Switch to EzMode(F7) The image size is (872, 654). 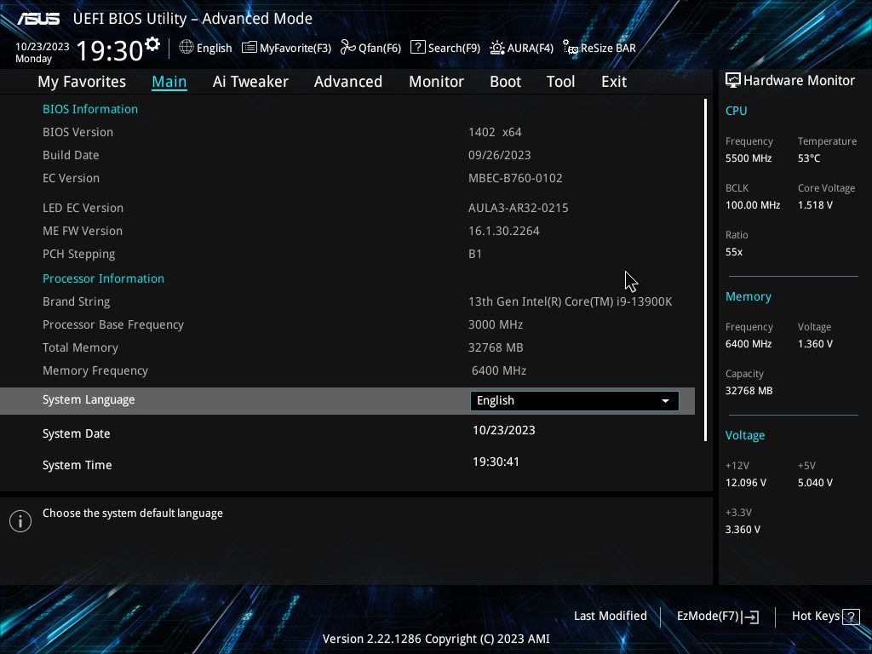(x=708, y=617)
